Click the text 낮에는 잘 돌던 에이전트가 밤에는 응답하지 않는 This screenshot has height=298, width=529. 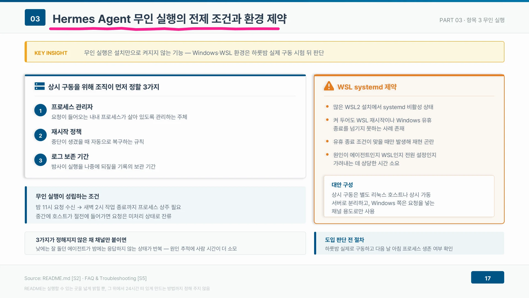136,249
